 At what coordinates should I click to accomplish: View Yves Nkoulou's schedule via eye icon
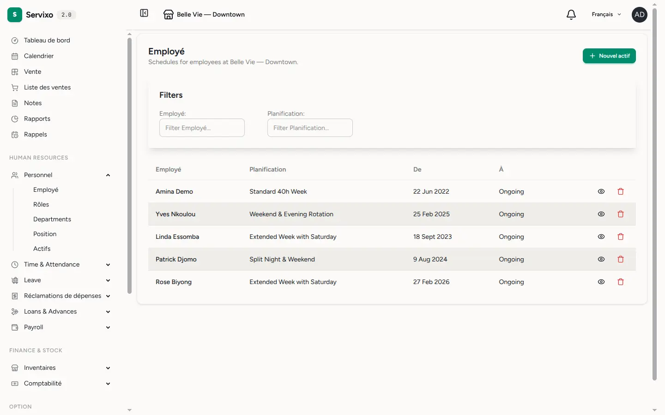(601, 214)
